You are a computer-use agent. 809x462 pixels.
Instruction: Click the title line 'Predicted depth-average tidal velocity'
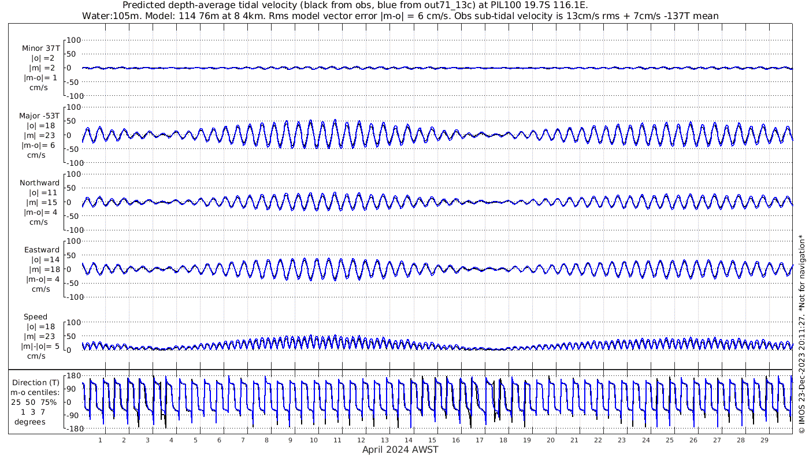355,5
